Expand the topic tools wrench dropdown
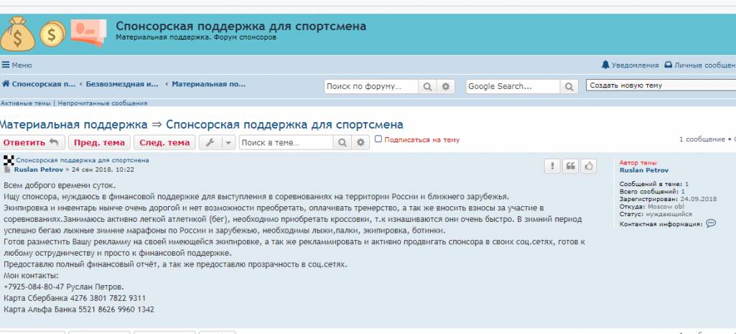736x334 pixels. point(217,142)
